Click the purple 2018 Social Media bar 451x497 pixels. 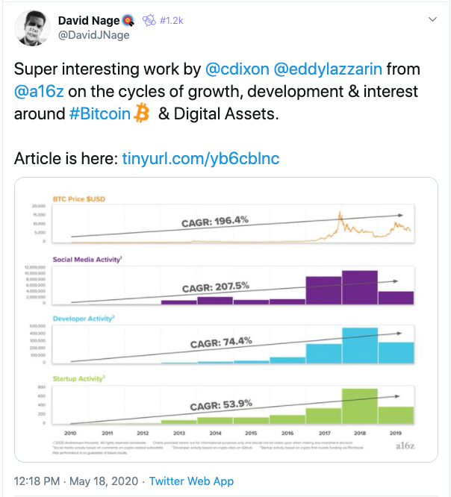pos(360,287)
